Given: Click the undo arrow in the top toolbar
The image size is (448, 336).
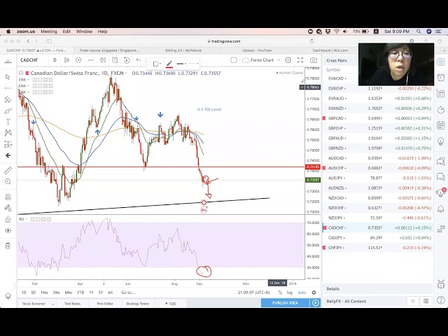Looking at the screenshot, I should (139, 60).
